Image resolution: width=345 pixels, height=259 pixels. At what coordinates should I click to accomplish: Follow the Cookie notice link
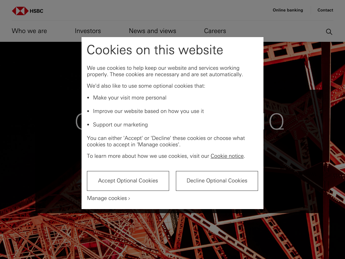point(227,156)
